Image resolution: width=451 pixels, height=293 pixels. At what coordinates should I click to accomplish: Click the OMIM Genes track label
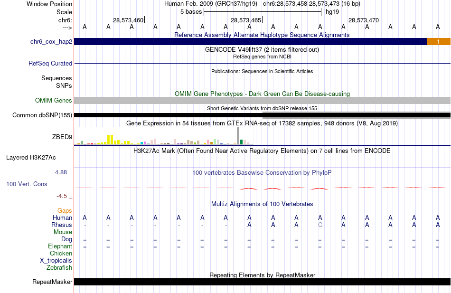(x=54, y=100)
